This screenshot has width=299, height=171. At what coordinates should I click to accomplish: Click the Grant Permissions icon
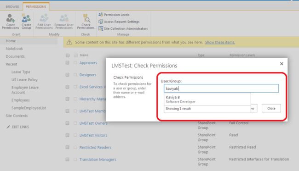pyautogui.click(x=10, y=22)
